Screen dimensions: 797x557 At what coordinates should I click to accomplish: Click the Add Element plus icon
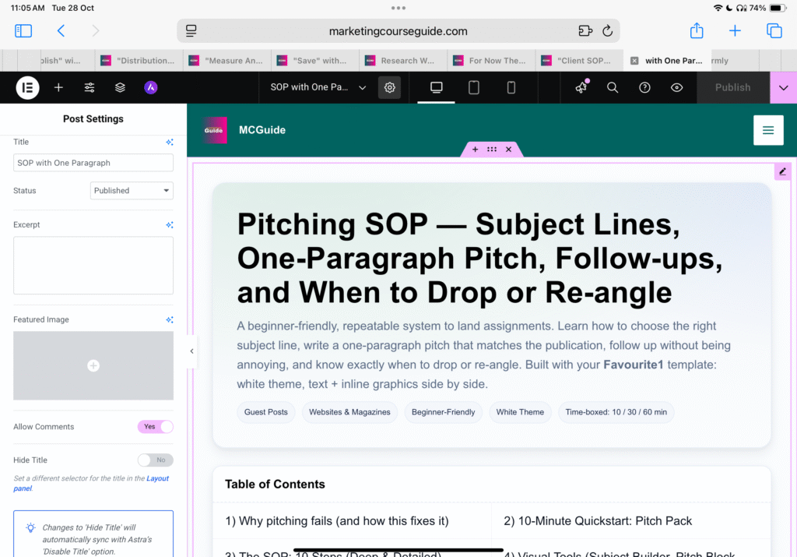pyautogui.click(x=58, y=87)
